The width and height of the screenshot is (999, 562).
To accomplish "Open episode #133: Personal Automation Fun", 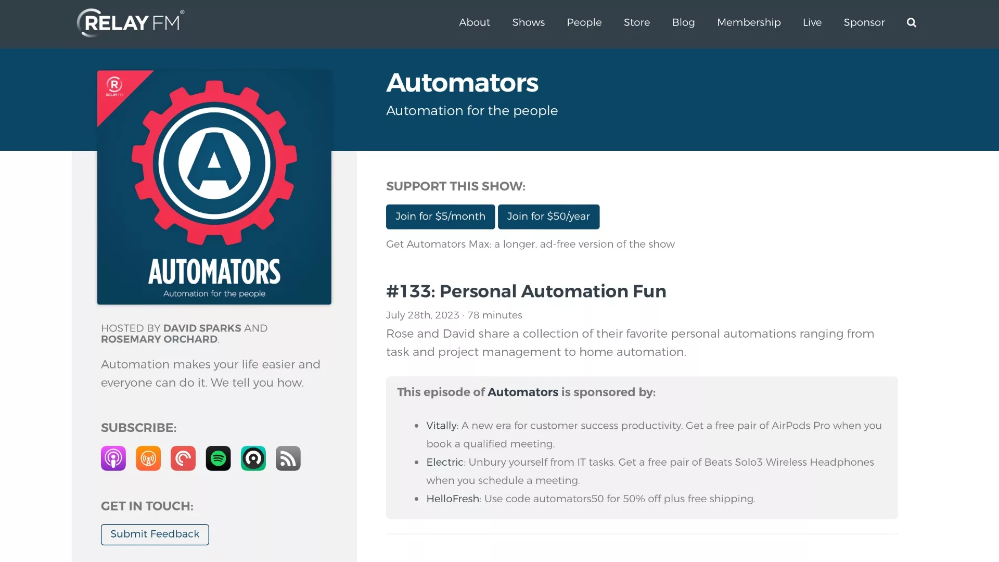I will (x=526, y=291).
